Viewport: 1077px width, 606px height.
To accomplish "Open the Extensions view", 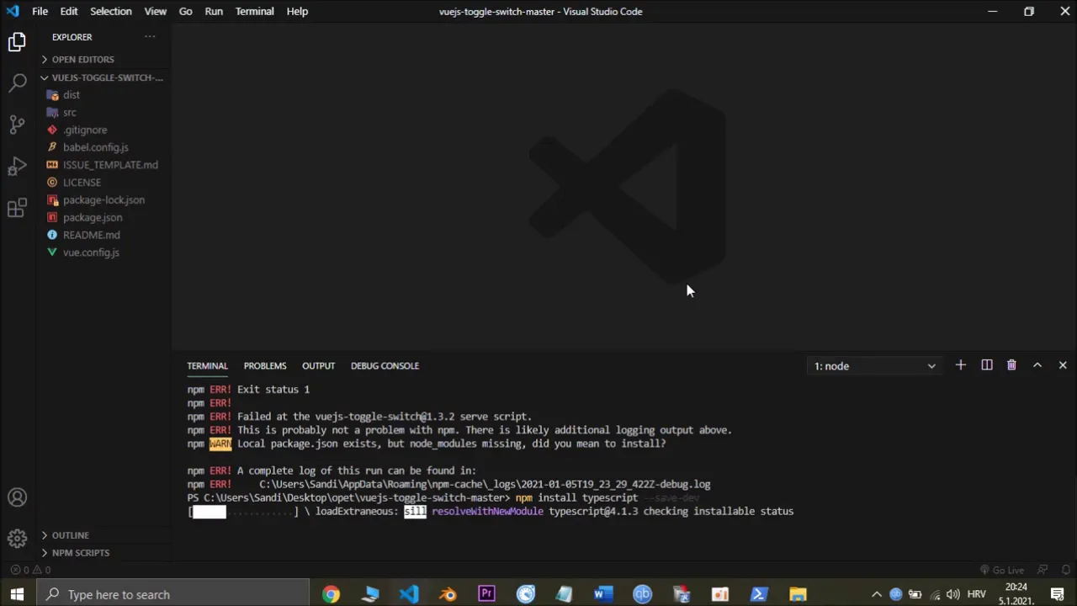I will tap(17, 208).
